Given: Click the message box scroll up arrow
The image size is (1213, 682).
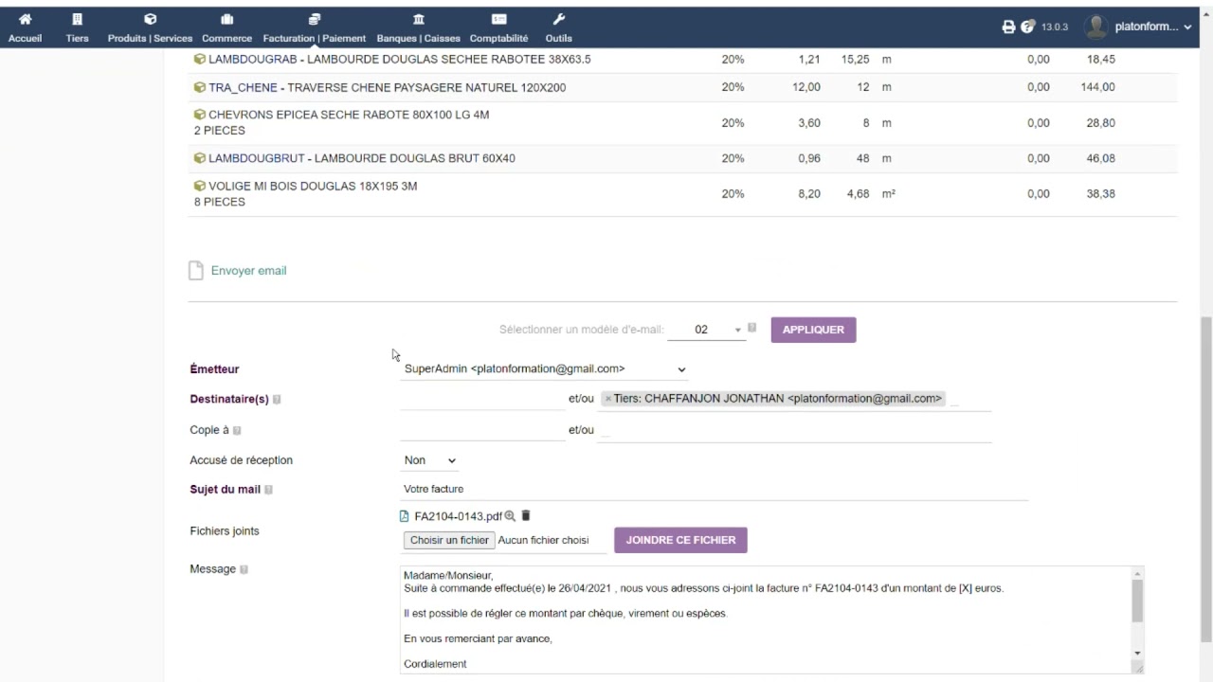Looking at the screenshot, I should click(1137, 573).
